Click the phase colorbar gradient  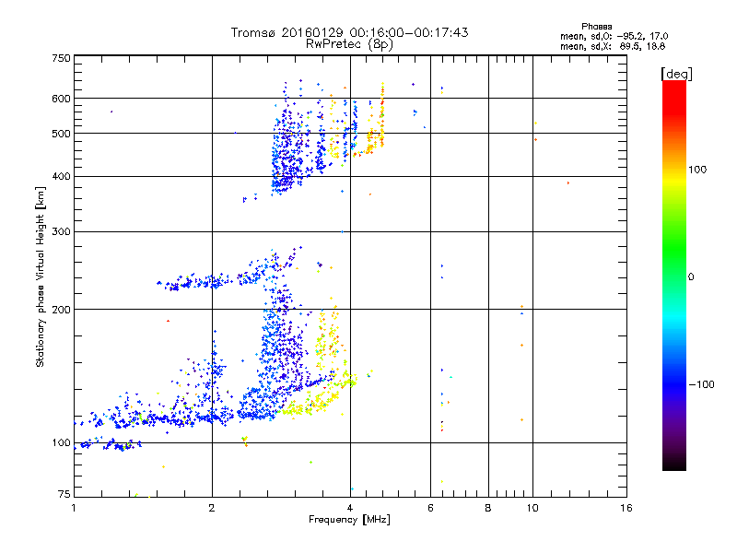click(x=674, y=275)
